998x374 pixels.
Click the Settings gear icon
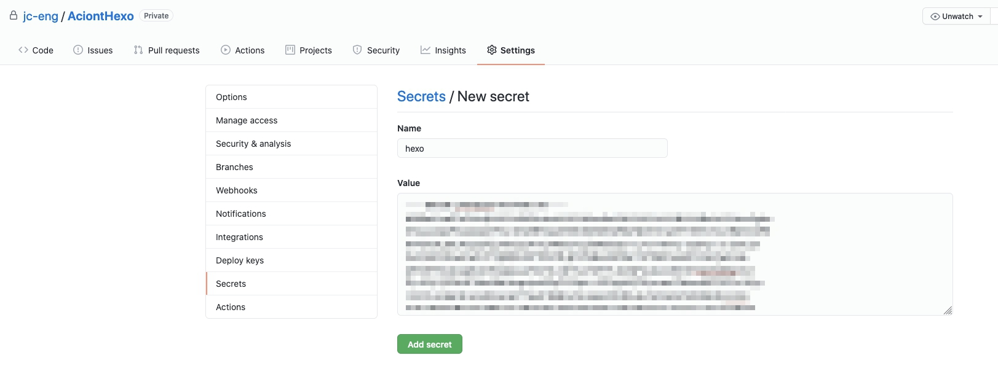point(492,50)
